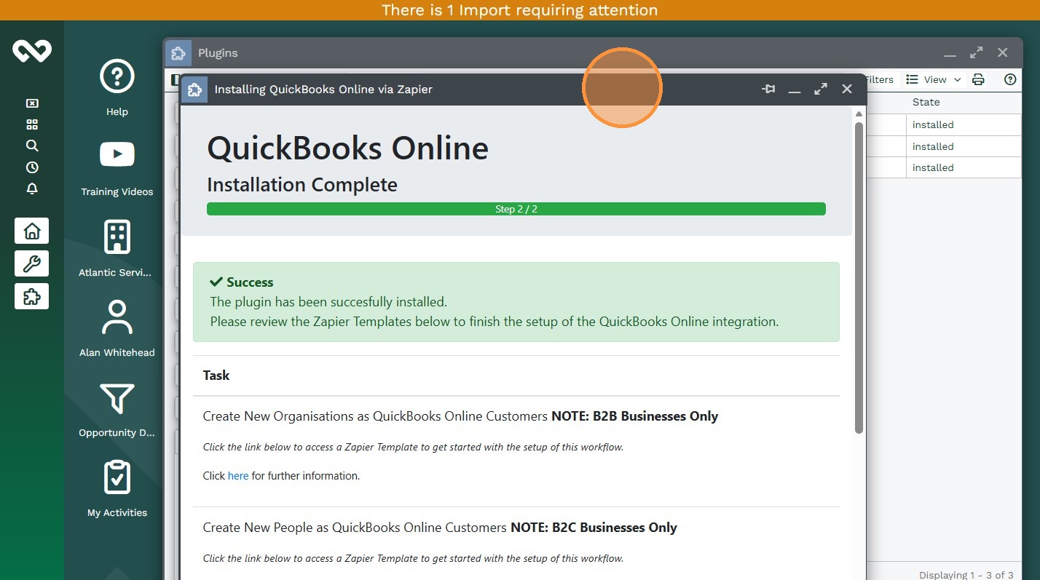Click the installer dialog's puzzle icon
Screen dimensions: 1040x580
[194, 90]
